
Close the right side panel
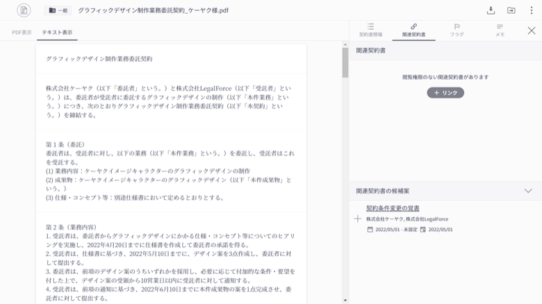coord(532,31)
